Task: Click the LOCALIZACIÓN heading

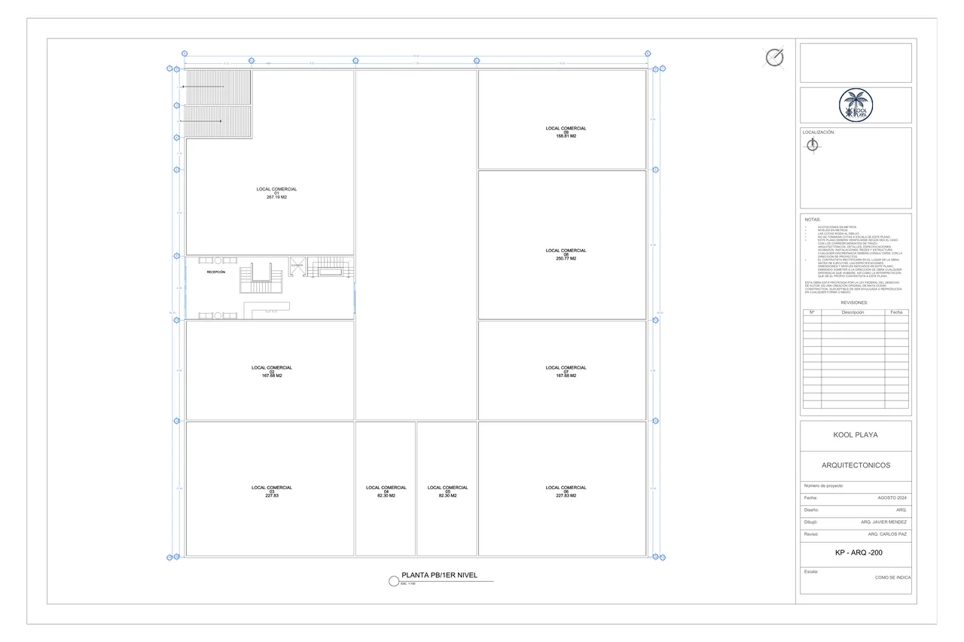Action: (x=819, y=132)
